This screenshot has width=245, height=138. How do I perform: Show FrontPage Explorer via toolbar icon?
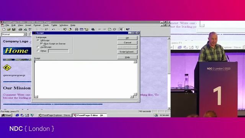pos(65,30)
